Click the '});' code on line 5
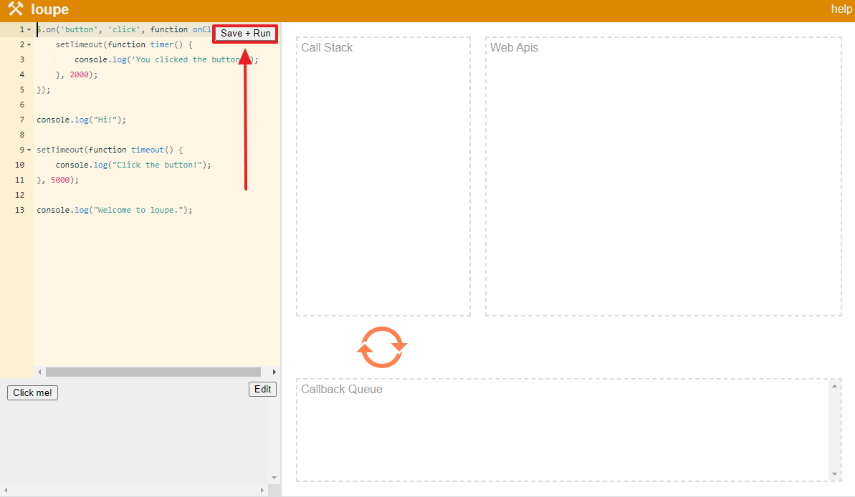This screenshot has width=855, height=497. pyautogui.click(x=44, y=90)
